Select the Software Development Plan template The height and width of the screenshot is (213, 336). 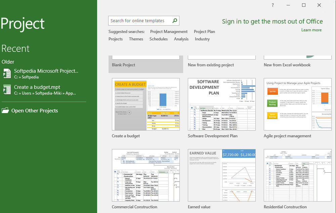click(221, 105)
